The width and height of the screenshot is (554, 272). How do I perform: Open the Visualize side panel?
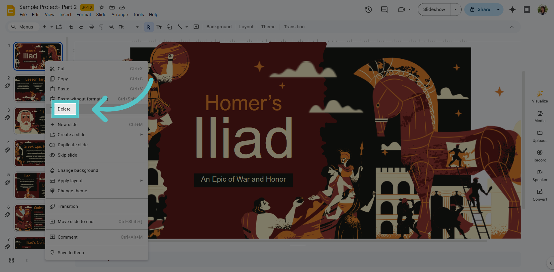click(x=540, y=97)
